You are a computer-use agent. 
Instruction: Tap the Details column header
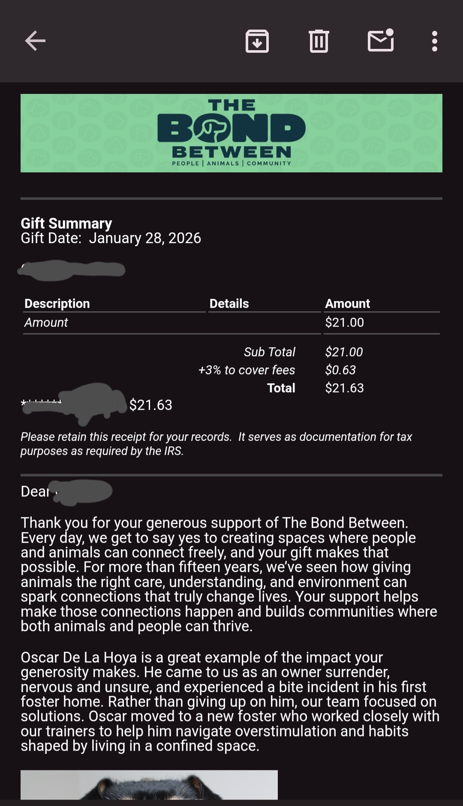[x=229, y=304]
